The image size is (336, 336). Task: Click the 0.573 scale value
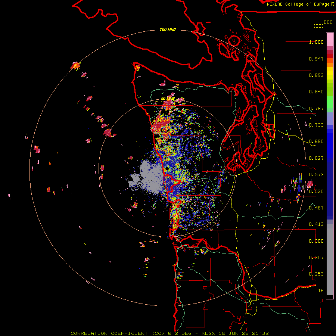(316, 175)
